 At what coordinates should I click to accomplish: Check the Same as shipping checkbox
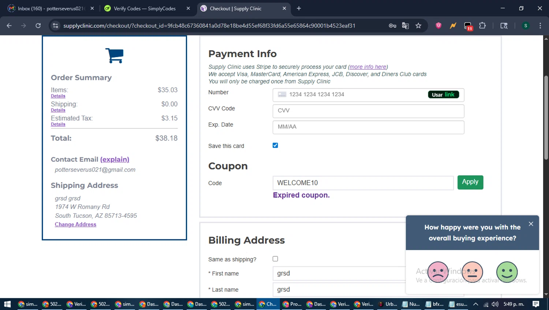[275, 259]
